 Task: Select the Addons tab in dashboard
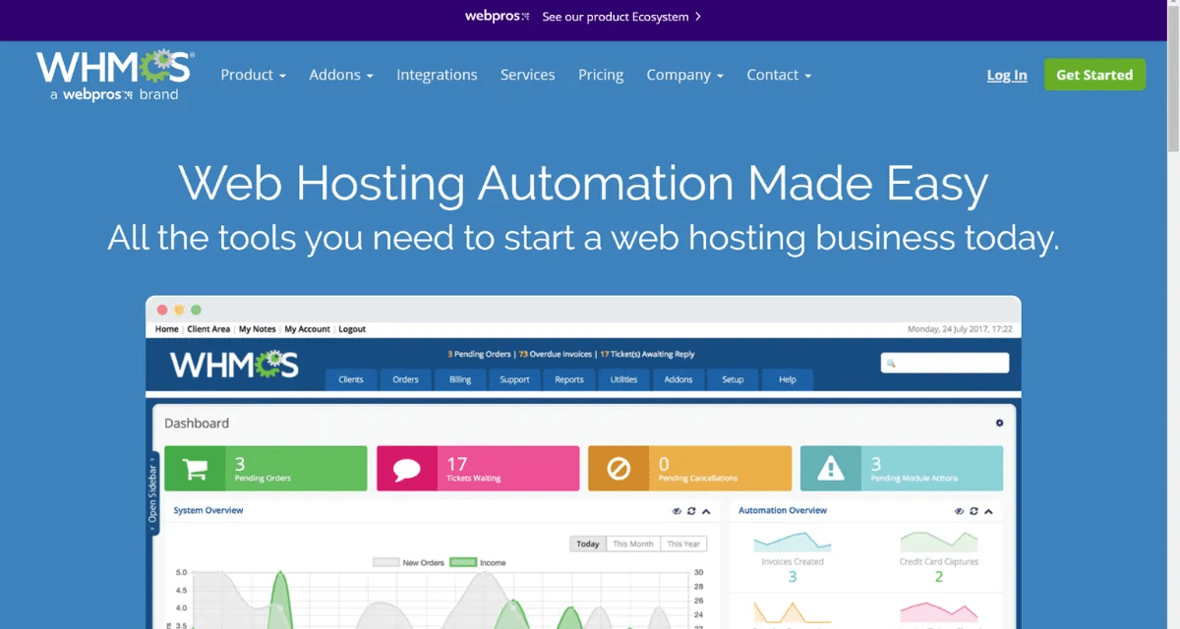click(678, 379)
